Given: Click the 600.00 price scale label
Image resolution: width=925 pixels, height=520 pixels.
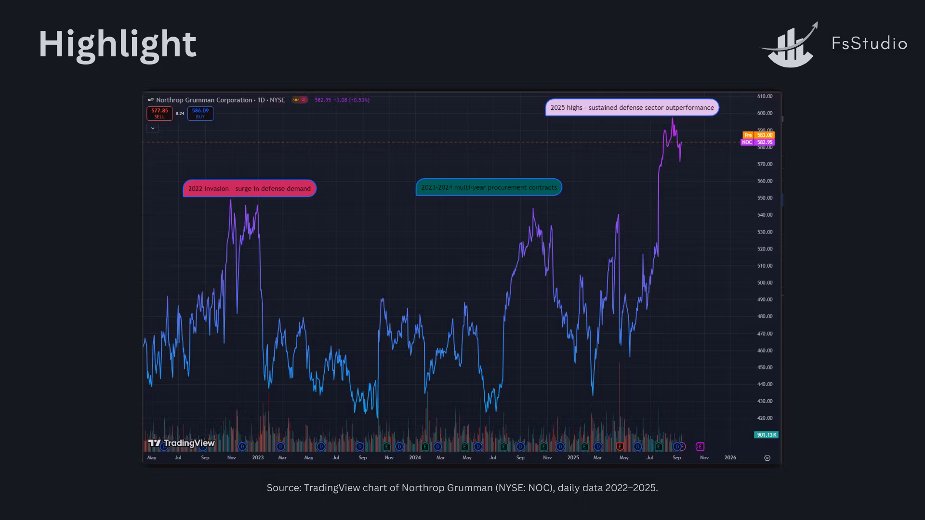Looking at the screenshot, I should (x=765, y=113).
